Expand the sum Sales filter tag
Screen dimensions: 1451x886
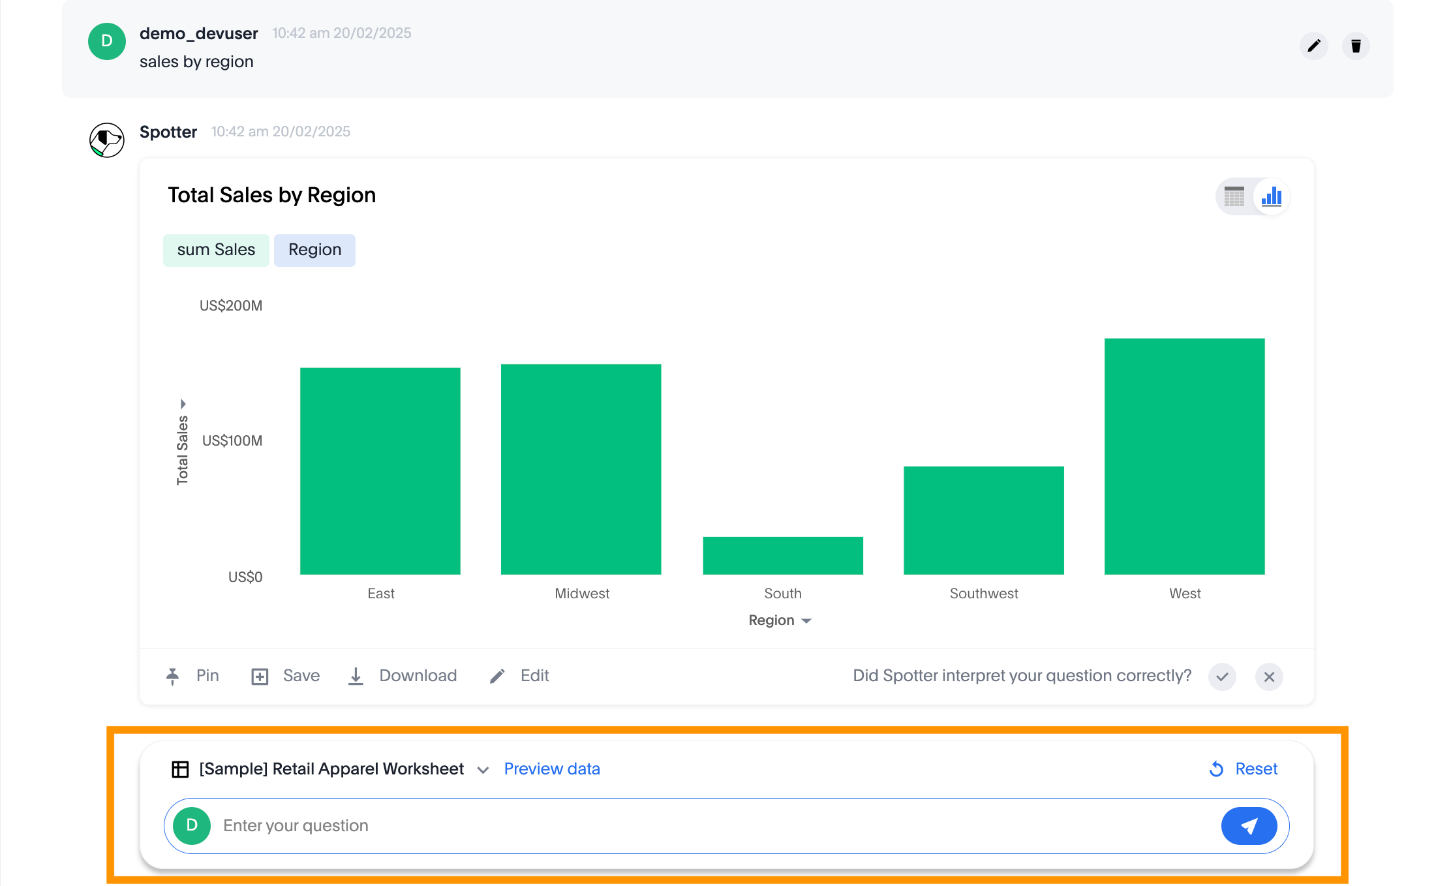pos(215,249)
